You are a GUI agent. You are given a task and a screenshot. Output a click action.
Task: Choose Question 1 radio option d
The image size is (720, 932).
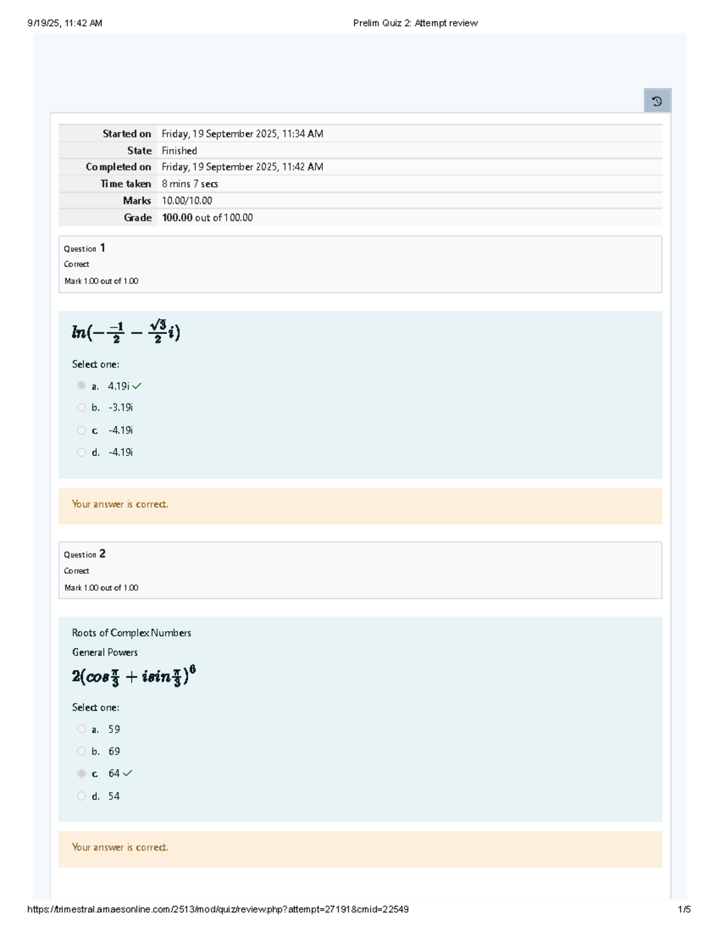click(x=82, y=452)
